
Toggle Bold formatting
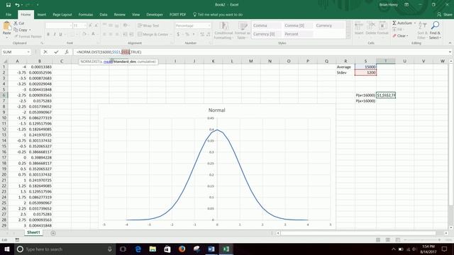(48, 35)
